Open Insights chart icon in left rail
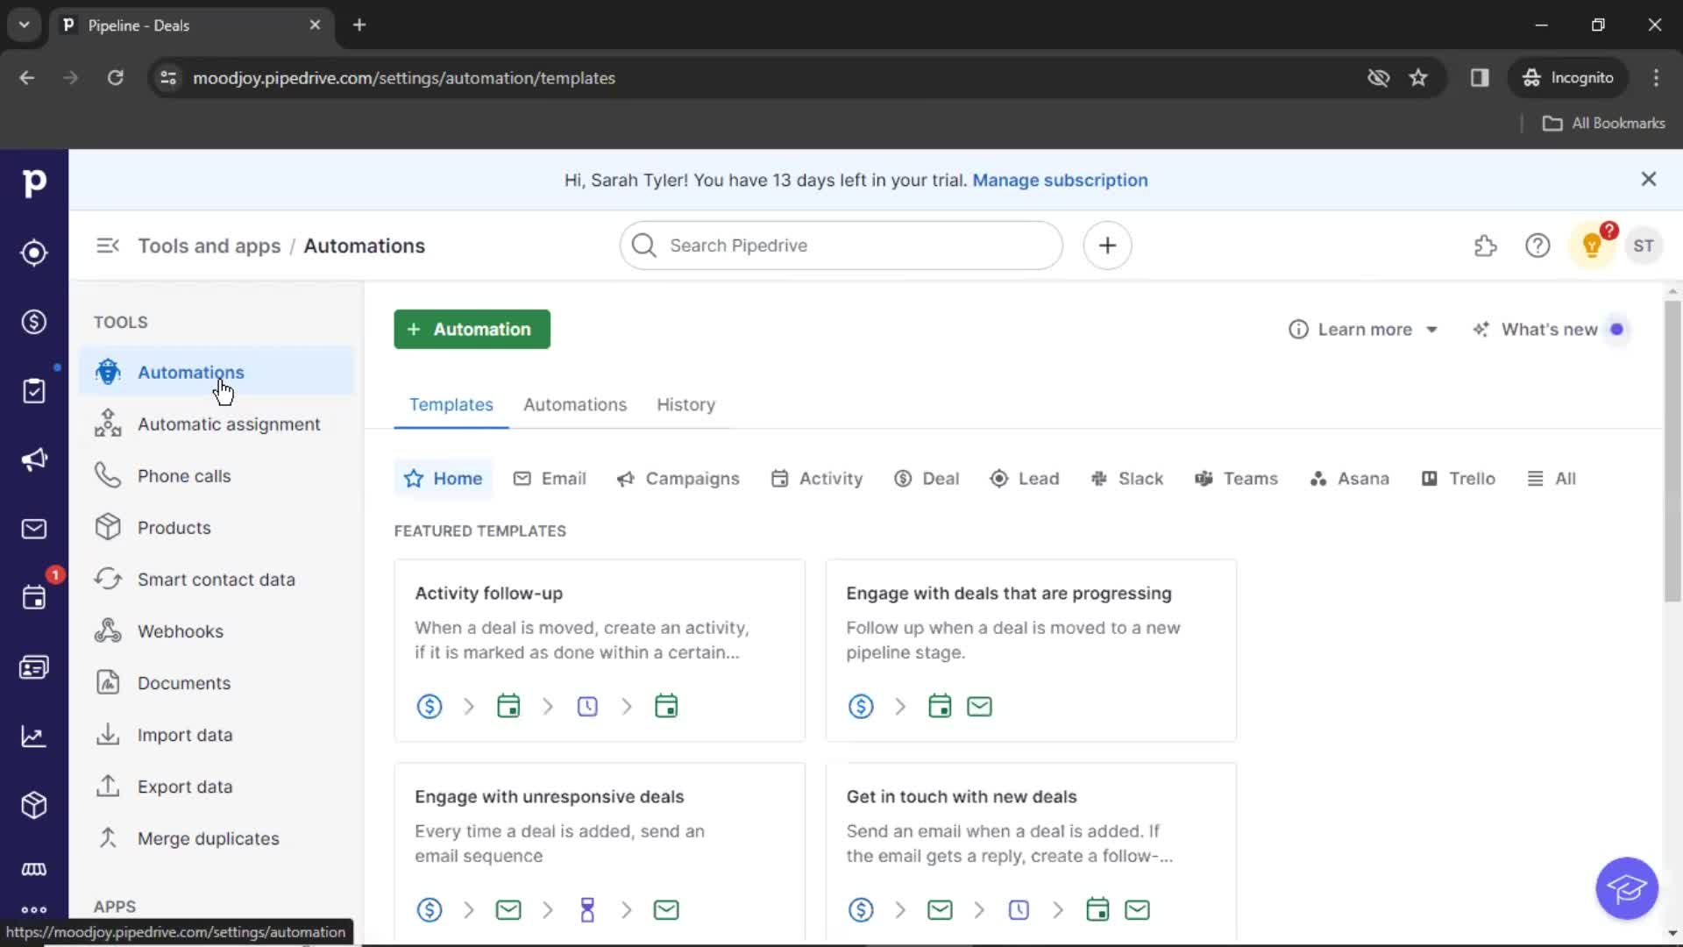 33,737
